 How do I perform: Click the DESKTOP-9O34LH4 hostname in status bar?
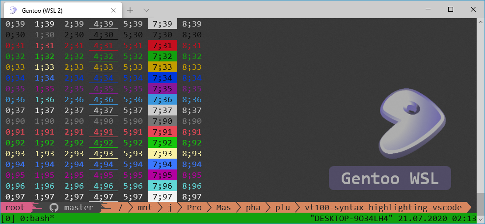(351, 219)
